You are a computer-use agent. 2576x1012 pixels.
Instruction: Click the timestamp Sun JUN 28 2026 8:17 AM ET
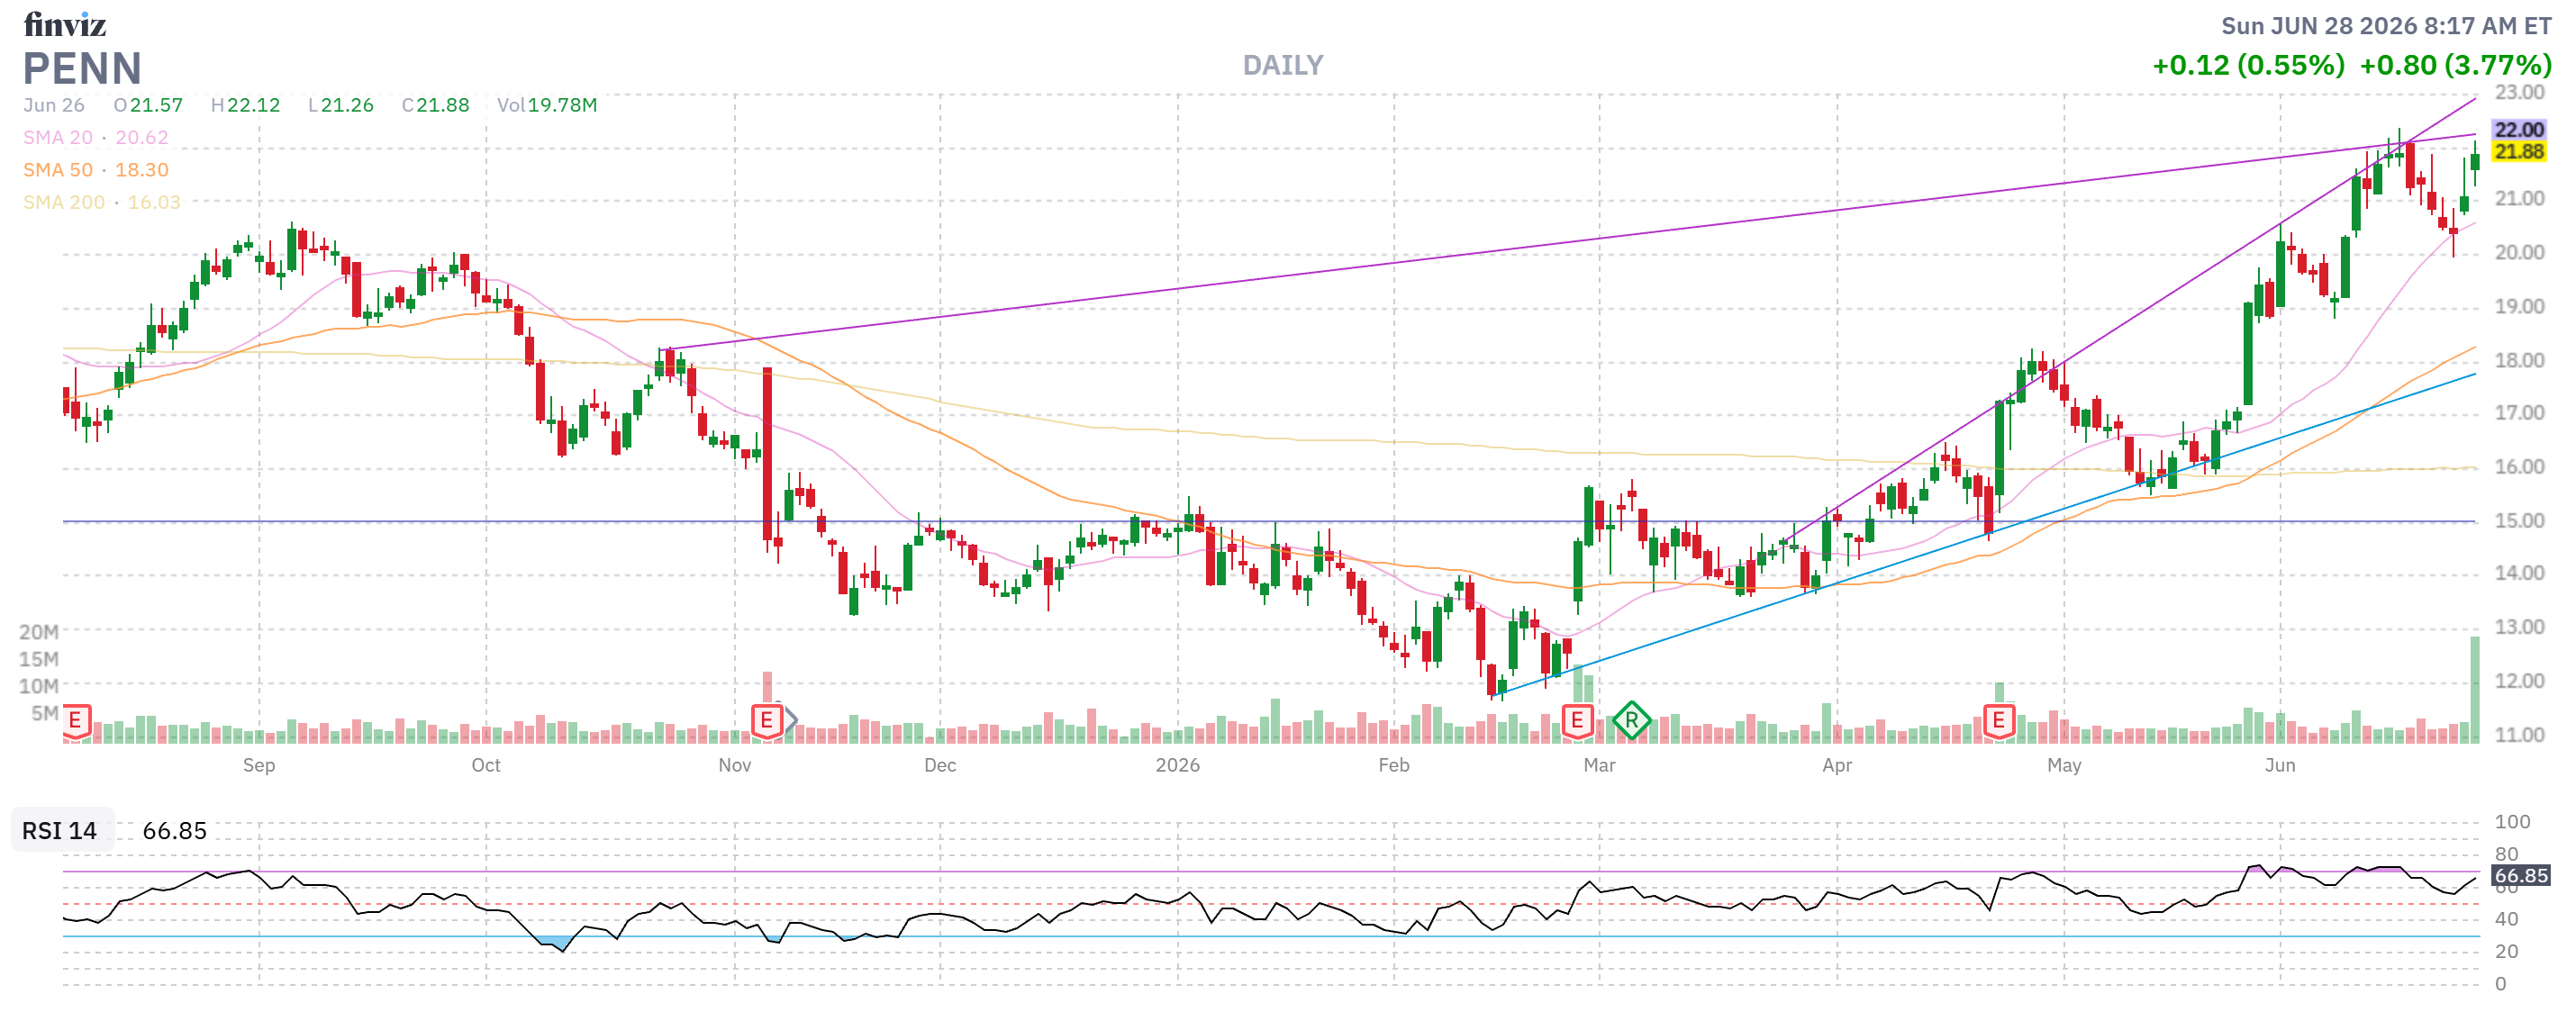2386,26
